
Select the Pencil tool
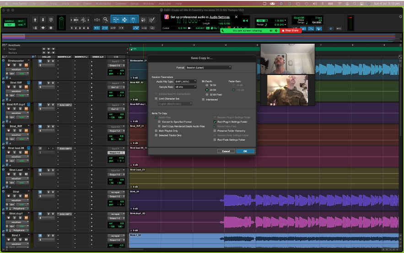[x=152, y=20]
